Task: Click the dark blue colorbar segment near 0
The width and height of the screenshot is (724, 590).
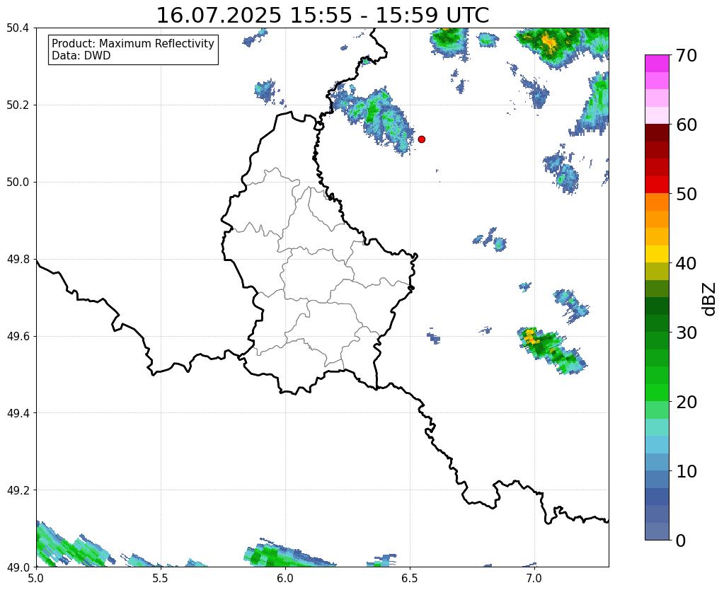Action: click(x=657, y=497)
